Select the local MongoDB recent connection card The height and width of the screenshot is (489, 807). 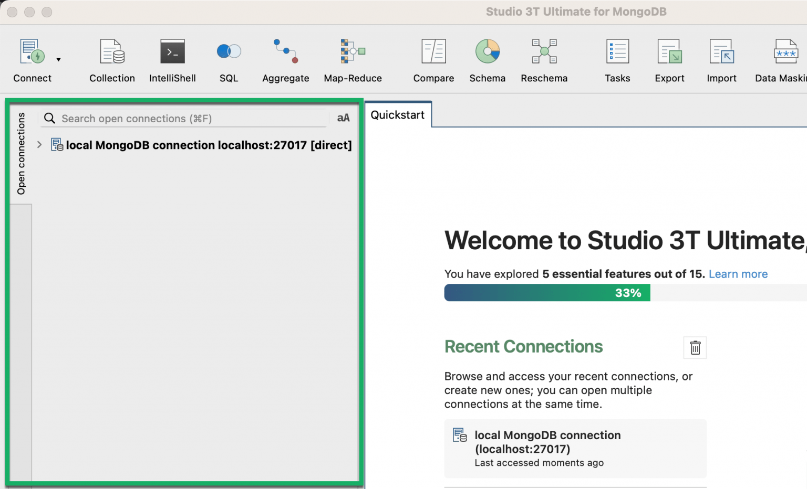coord(575,449)
